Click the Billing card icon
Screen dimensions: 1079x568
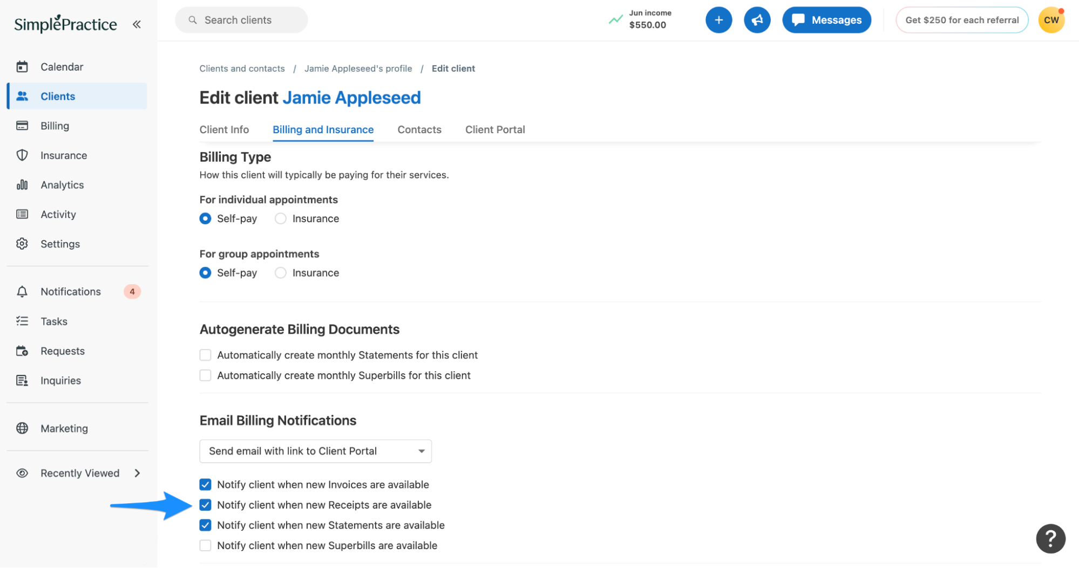22,126
